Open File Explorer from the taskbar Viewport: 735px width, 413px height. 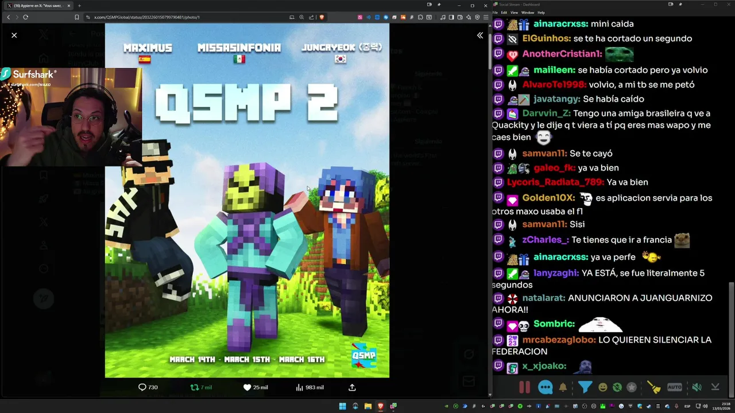coord(367,407)
